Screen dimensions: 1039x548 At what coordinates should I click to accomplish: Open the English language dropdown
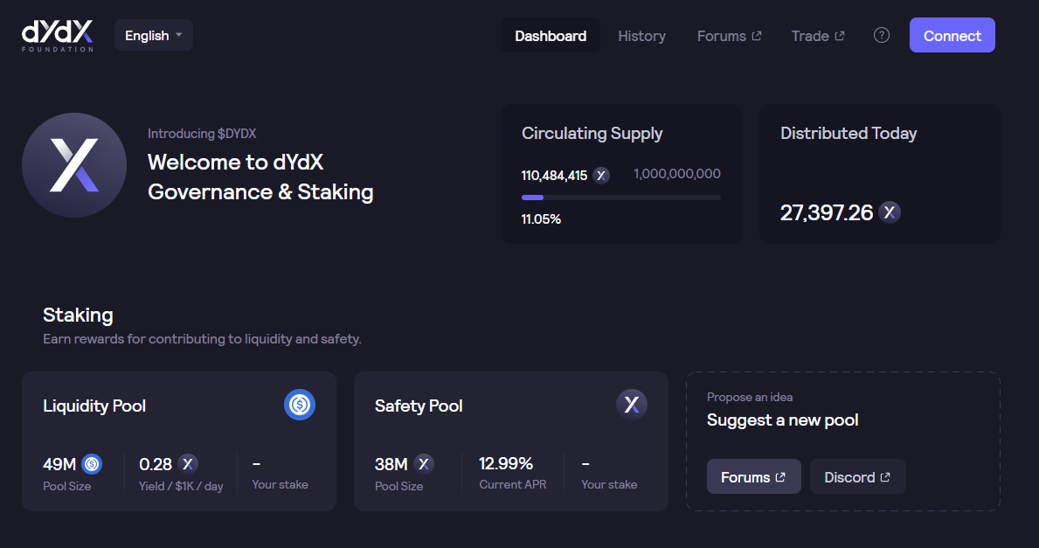[x=154, y=35]
